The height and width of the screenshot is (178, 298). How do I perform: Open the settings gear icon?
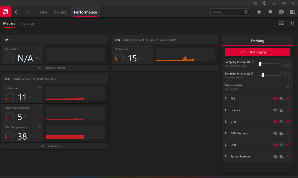(281, 12)
